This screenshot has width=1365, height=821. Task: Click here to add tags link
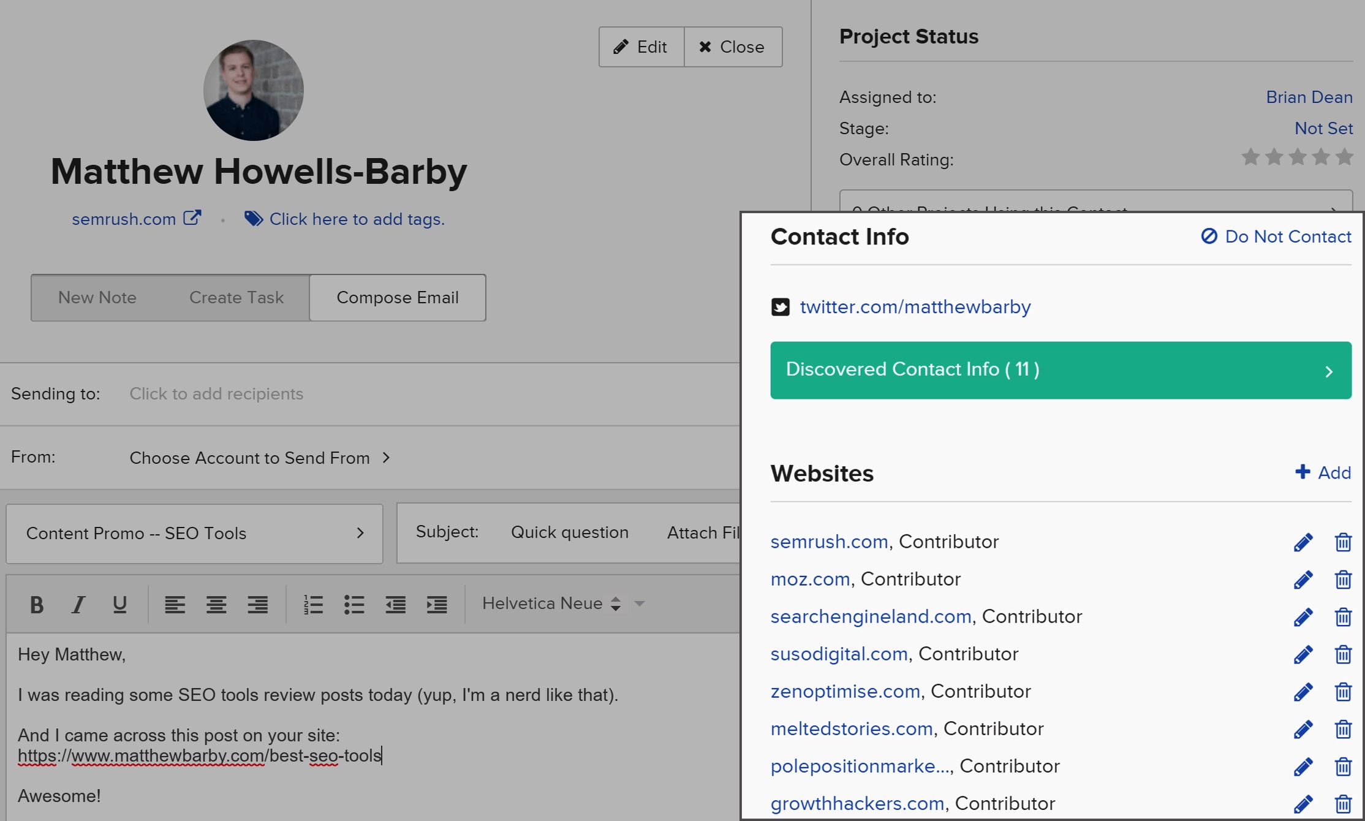(x=357, y=219)
